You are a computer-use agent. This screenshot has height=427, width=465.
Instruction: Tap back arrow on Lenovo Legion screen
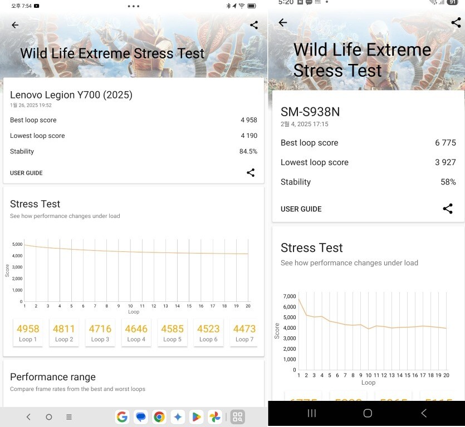[x=15, y=25]
